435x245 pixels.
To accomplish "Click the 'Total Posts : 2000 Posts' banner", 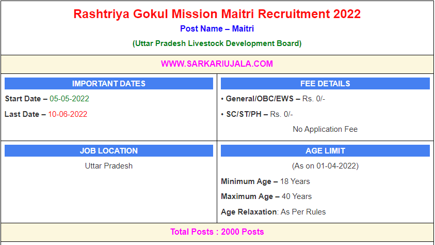I will point(217,232).
